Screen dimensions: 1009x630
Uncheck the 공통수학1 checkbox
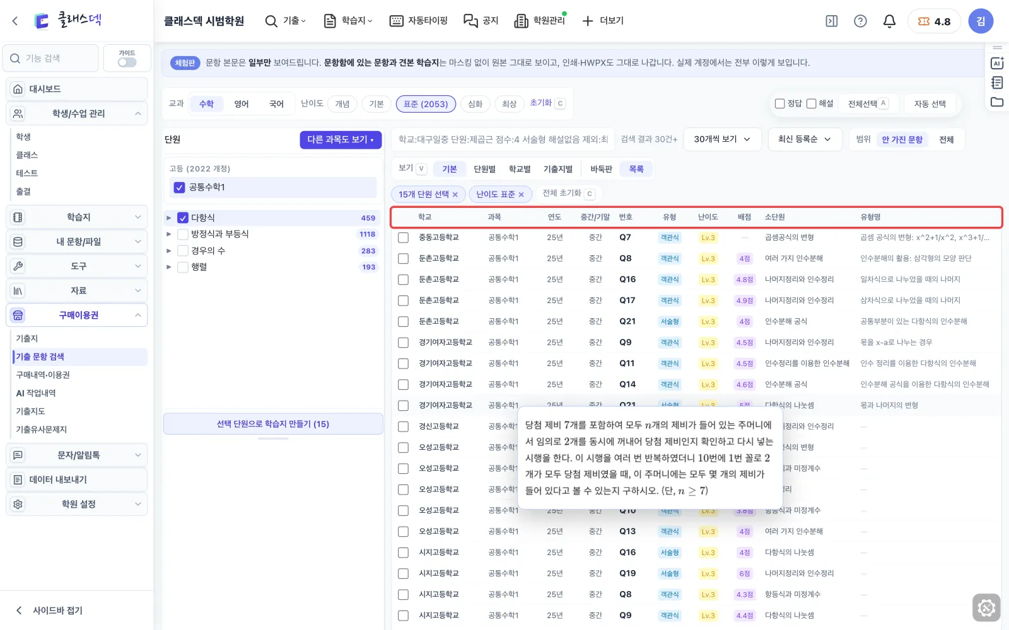pyautogui.click(x=179, y=187)
